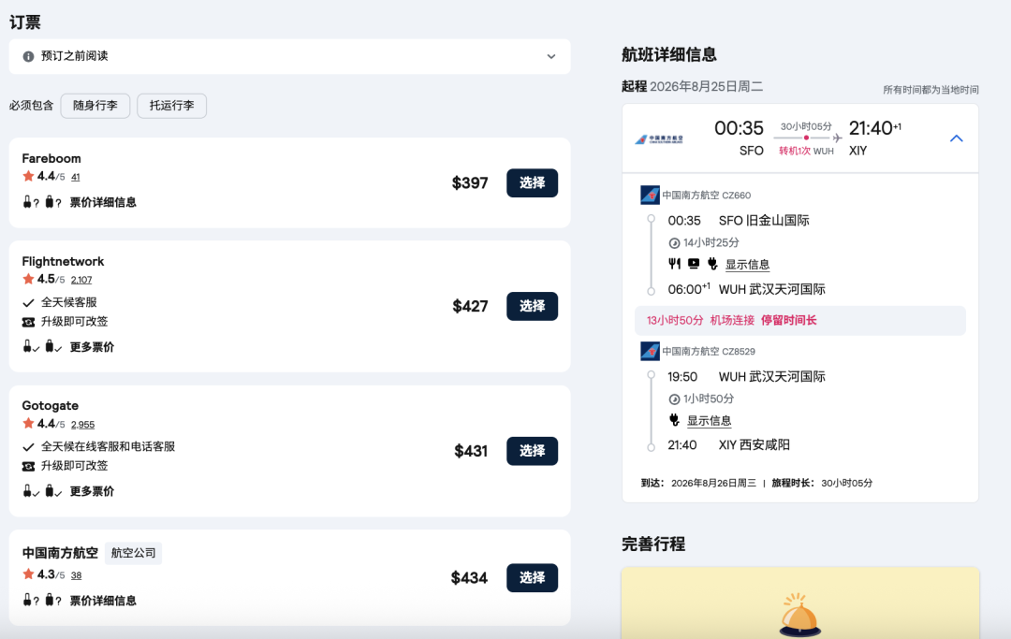Click the concierge bell image under 完善行程

[799, 616]
